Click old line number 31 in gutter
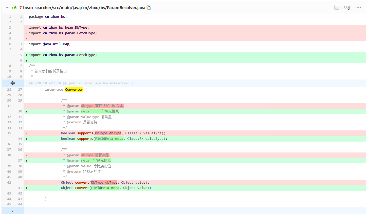Viewport: 366px width, 214px height. pos(9,106)
